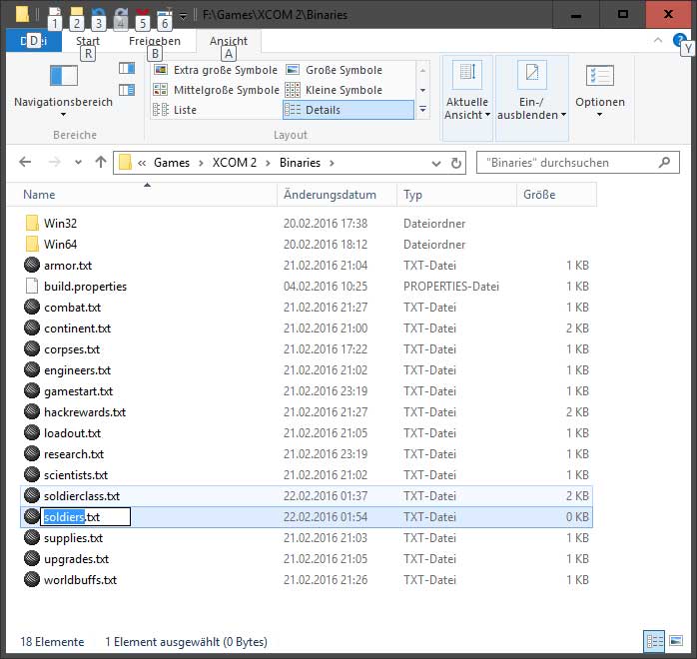Select Mittelgroße Symbole layout
This screenshot has width=697, height=659.
pyautogui.click(x=216, y=90)
